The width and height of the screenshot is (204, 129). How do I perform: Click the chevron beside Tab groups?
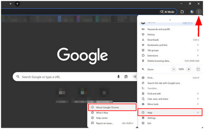[198, 50]
